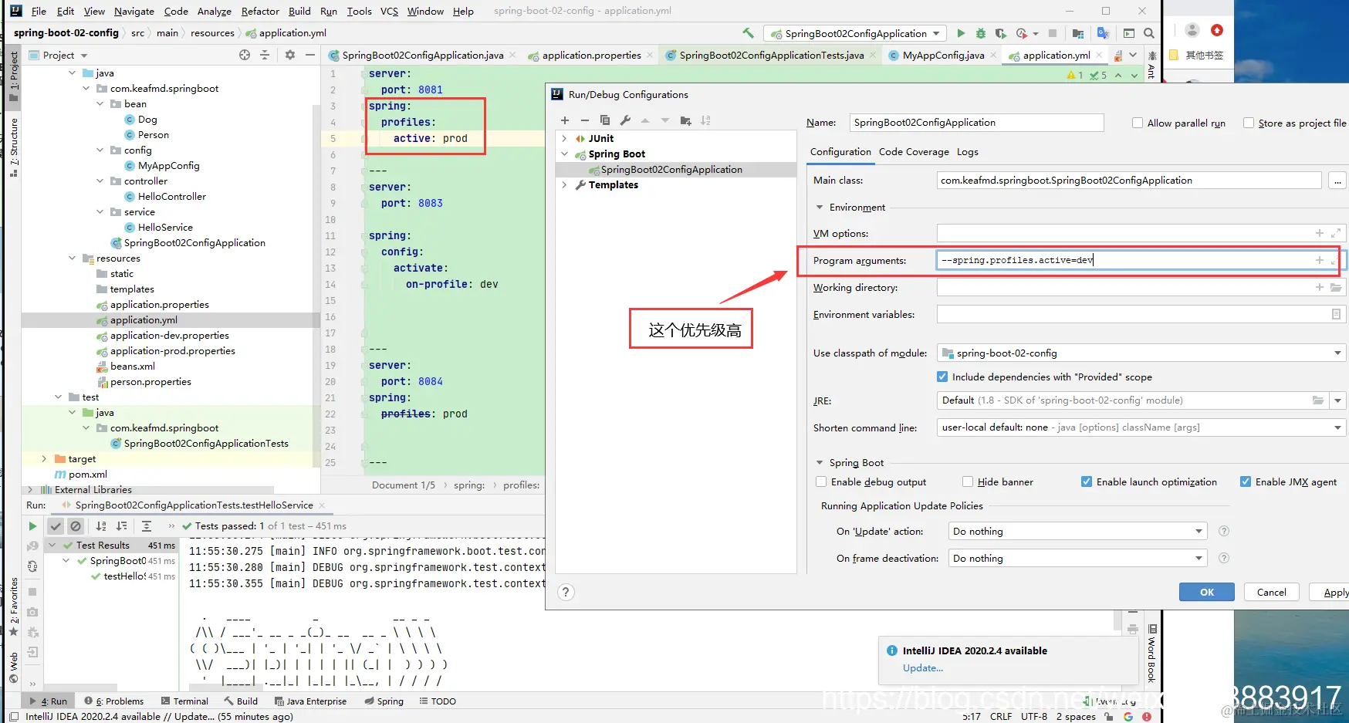Click the Name field in dialog
Viewport: 1349px width, 723px height.
coord(976,123)
